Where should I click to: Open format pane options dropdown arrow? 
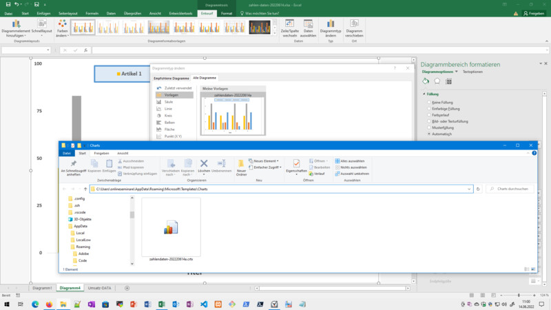[x=541, y=63]
